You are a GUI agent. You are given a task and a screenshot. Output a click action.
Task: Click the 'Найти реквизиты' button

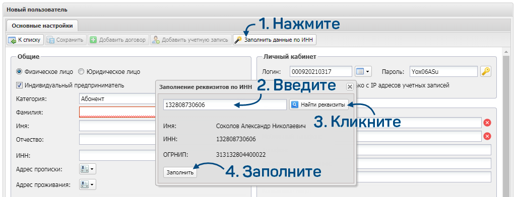point(319,105)
